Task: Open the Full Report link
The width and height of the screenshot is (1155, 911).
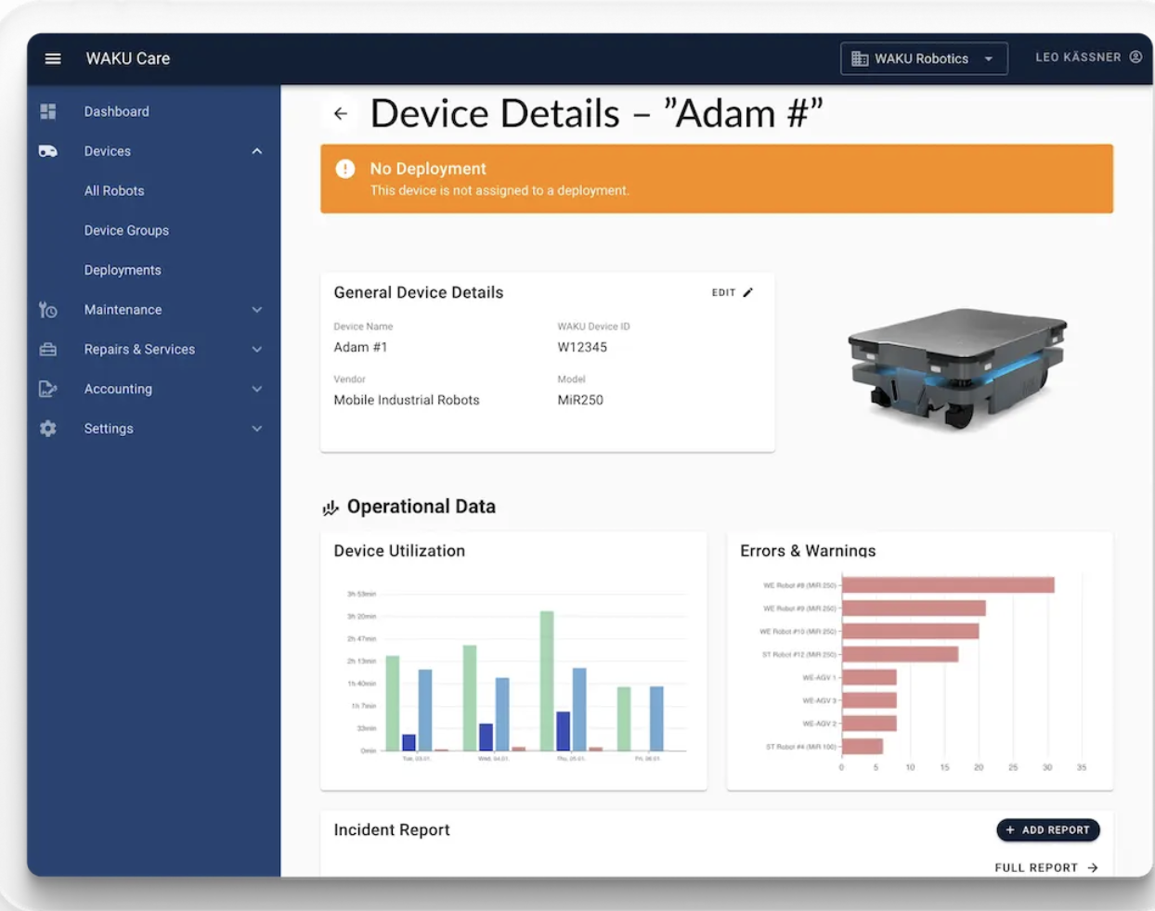Action: tap(1045, 868)
